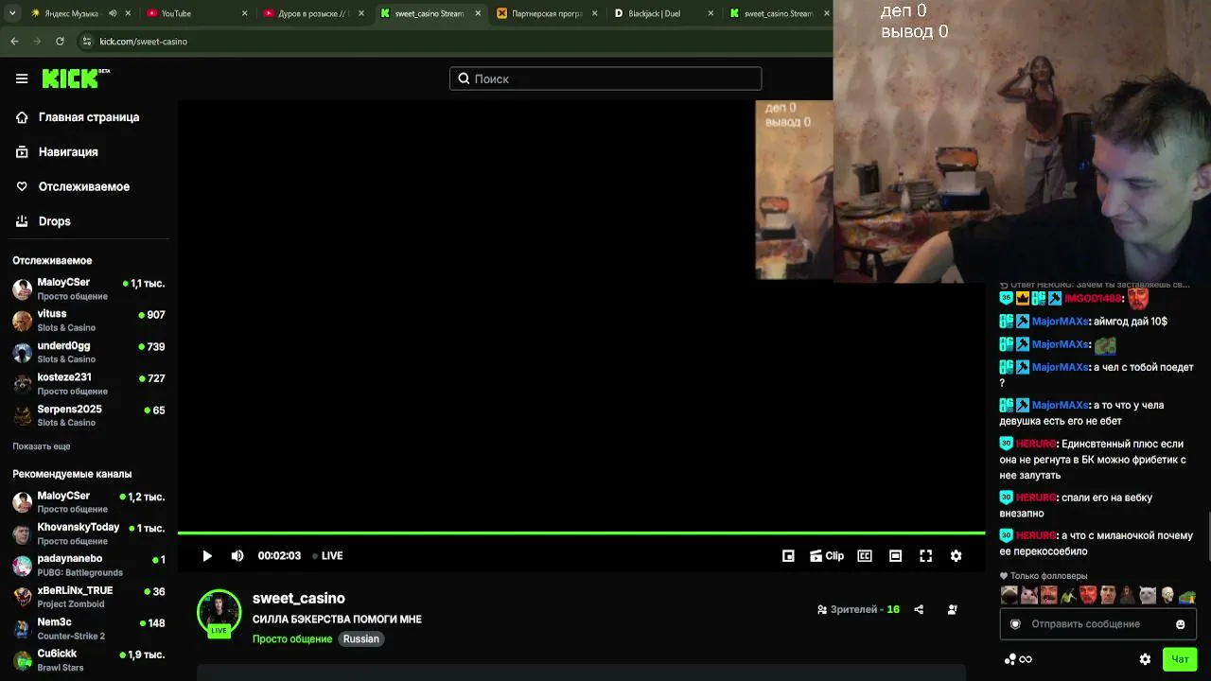Create a Clip of the stream
1211x681 pixels.
827,556
